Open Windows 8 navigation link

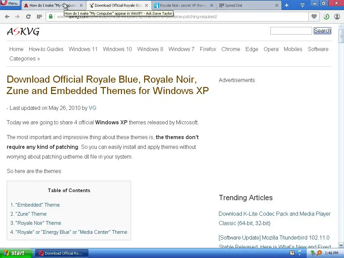point(150,49)
